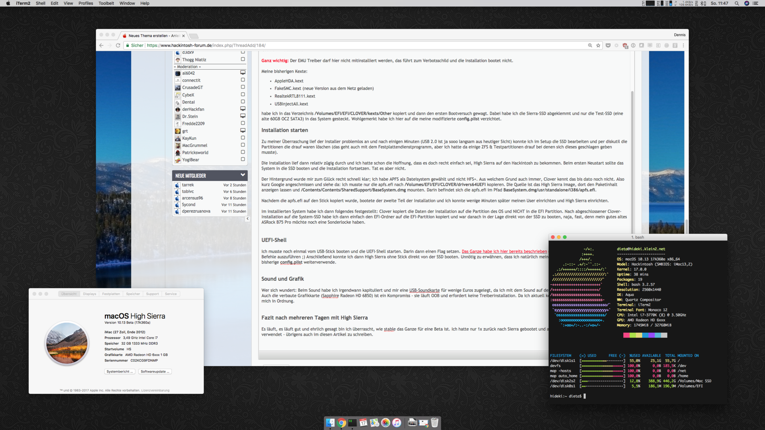
Task: Click the browser address bar URL
Action: (x=206, y=45)
